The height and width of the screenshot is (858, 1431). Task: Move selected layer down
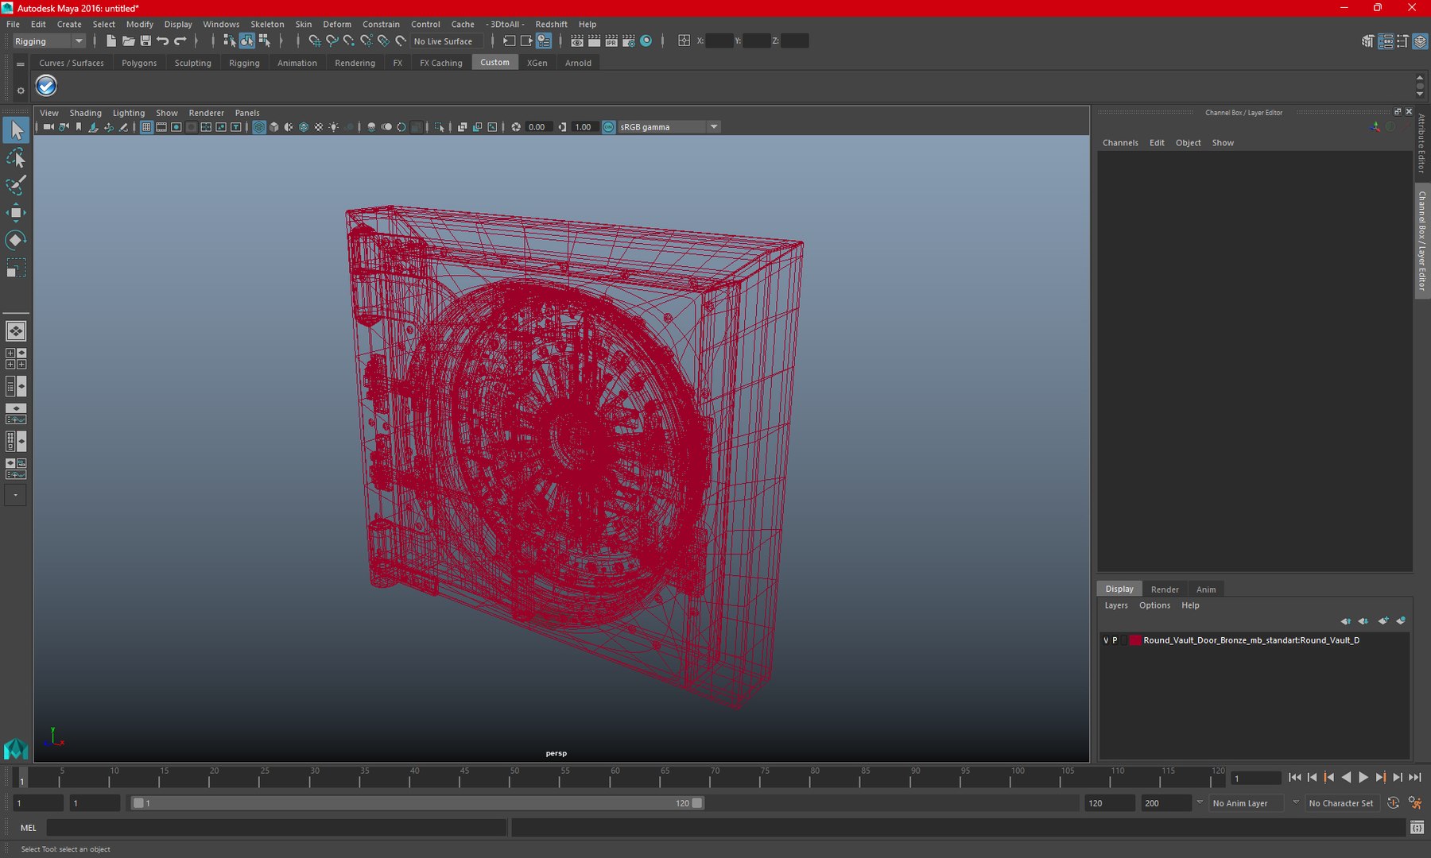tap(1363, 621)
